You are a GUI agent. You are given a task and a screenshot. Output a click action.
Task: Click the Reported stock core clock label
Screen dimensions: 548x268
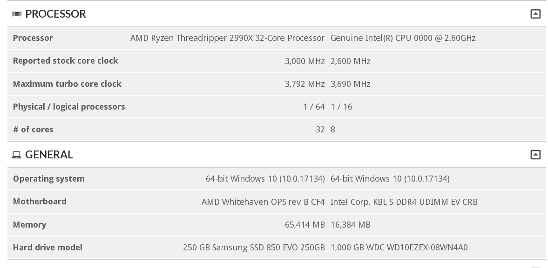click(x=66, y=61)
